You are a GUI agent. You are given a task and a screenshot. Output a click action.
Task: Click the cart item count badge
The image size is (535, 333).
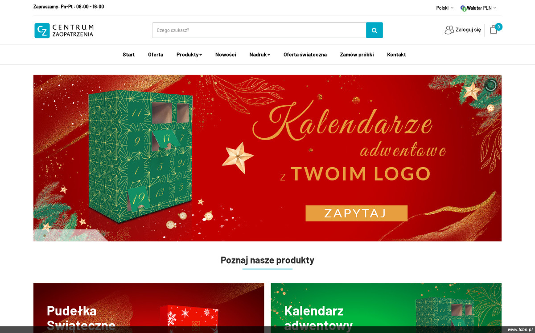click(x=498, y=27)
